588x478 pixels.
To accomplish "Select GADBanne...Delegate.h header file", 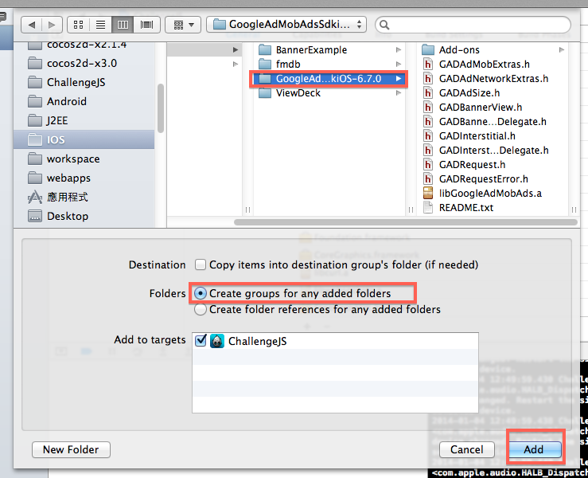I will click(493, 122).
